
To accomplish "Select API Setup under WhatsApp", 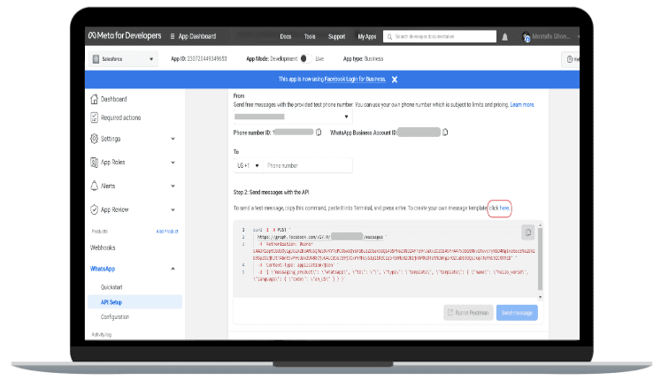I will click(135, 302).
